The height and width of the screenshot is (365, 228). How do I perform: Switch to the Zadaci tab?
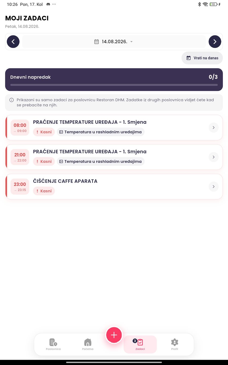140,344
